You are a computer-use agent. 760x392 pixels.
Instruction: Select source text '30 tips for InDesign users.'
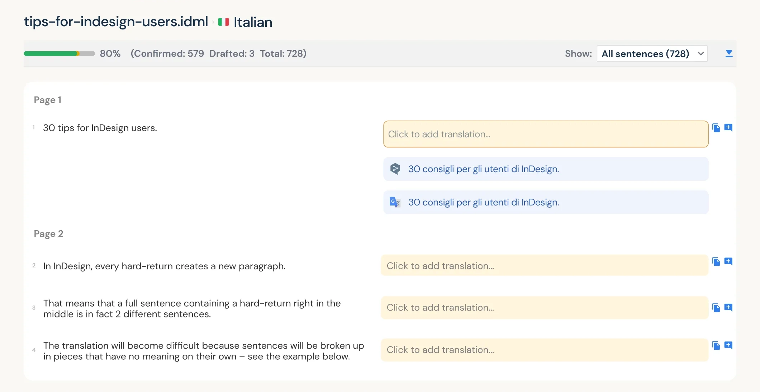pos(100,128)
